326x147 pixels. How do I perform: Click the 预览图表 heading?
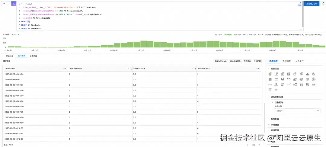pyautogui.click(x=7, y=61)
